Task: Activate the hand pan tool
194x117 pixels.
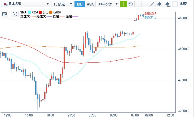Action: point(131,4)
